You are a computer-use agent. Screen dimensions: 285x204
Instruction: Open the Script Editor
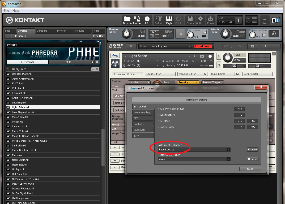[x=257, y=74]
